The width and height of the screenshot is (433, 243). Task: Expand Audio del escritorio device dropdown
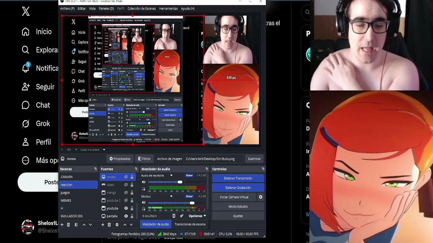coord(171,175)
